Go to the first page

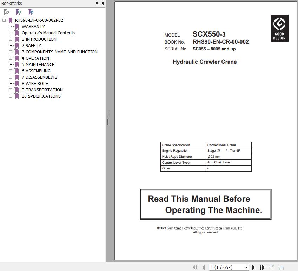[195, 267]
